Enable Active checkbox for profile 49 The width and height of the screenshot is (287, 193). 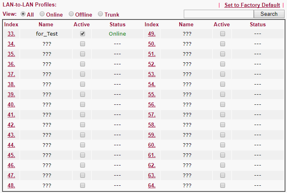tap(223, 34)
